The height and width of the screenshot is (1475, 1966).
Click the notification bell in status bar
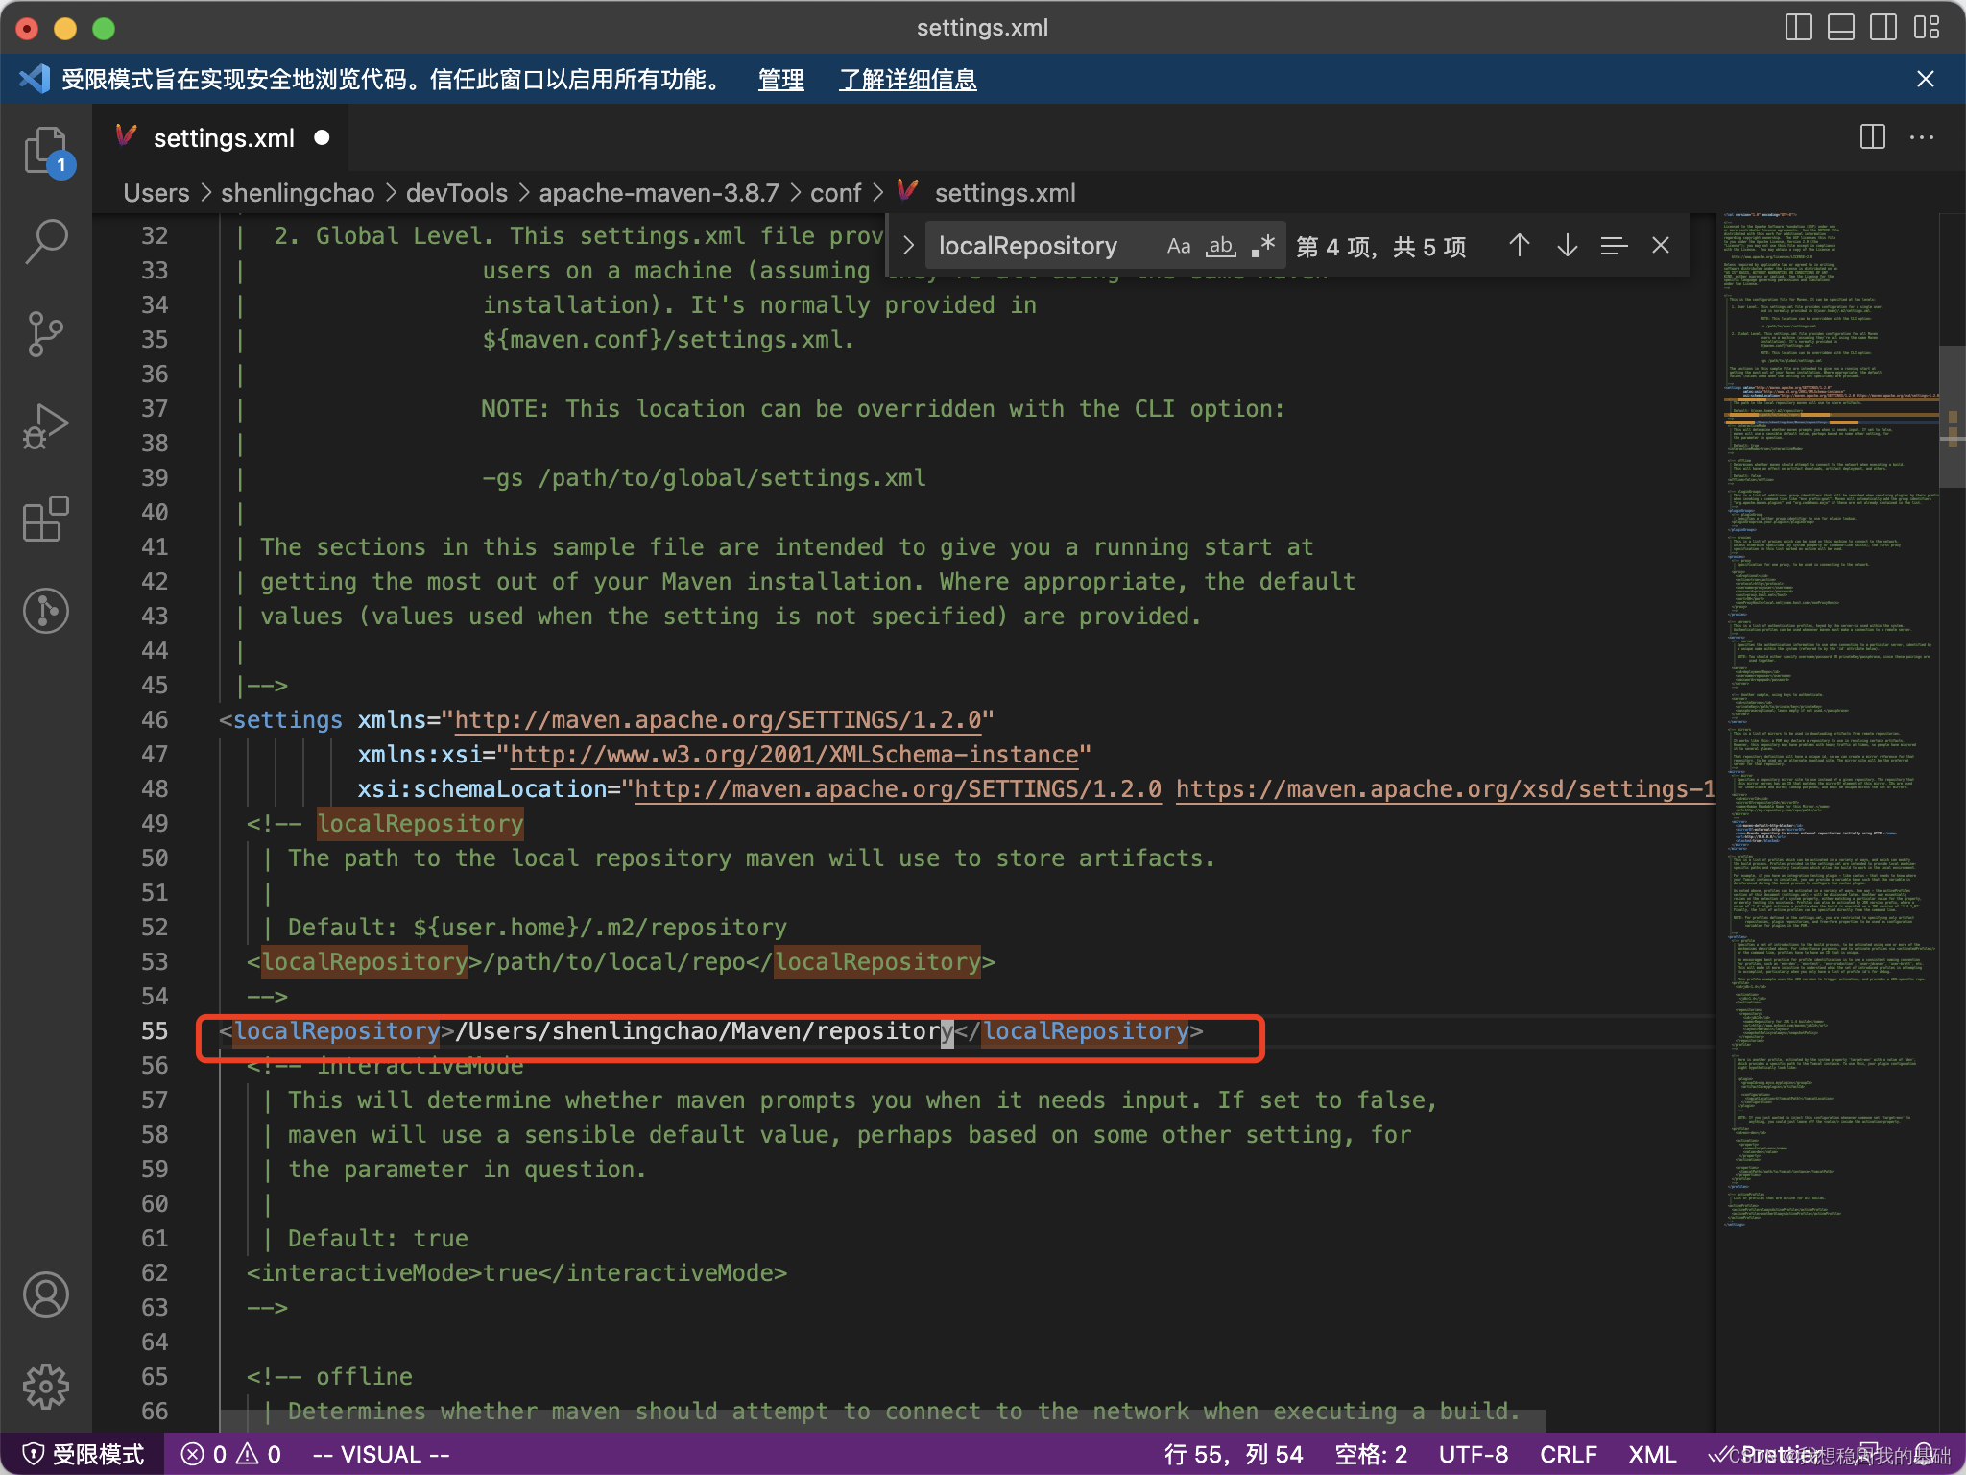1925,1454
